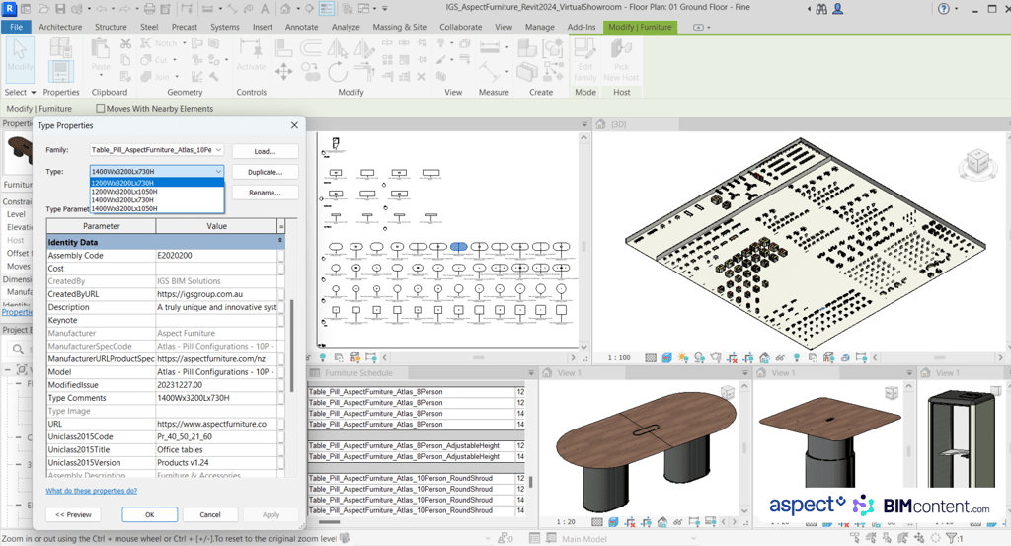The image size is (1011, 546).
Task: Click the Mirror Pick Axis icon in Modify panel
Action: tap(338, 47)
